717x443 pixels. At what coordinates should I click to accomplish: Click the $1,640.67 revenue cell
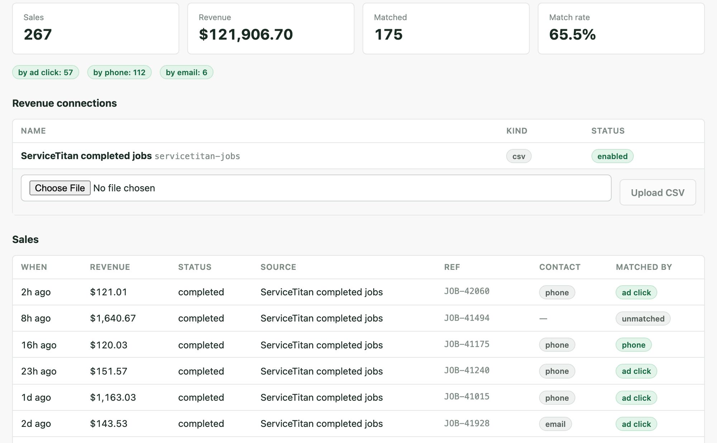[113, 318]
